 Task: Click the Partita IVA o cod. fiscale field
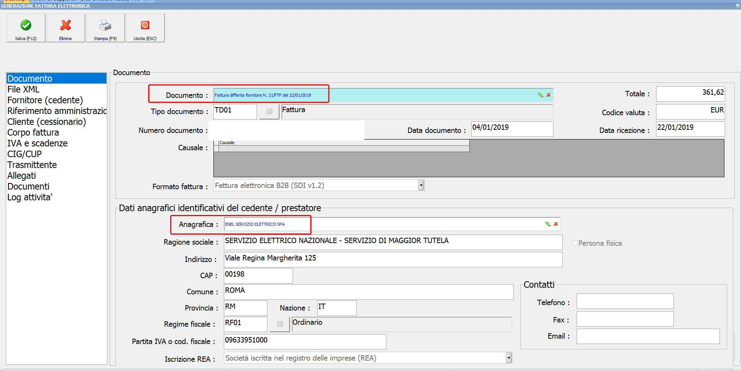(305, 342)
